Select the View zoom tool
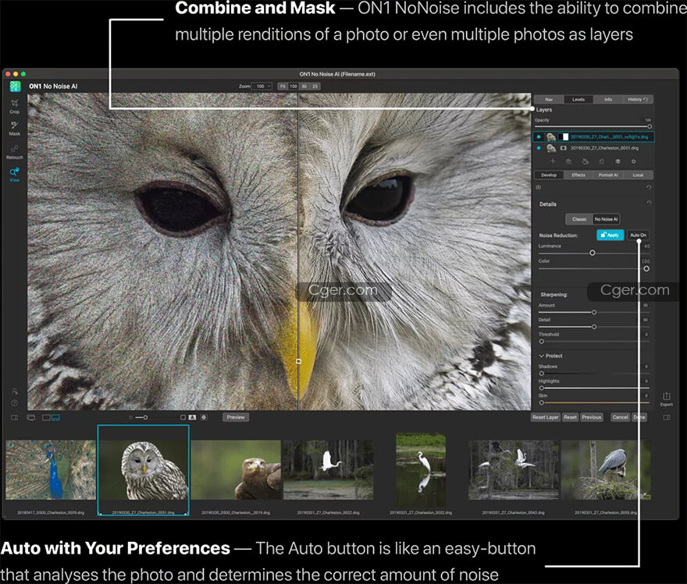 [x=15, y=174]
